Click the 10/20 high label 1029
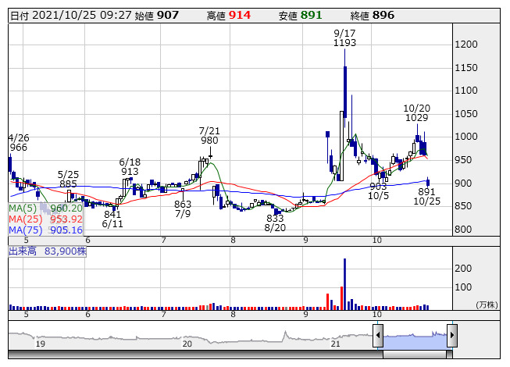 (417, 117)
